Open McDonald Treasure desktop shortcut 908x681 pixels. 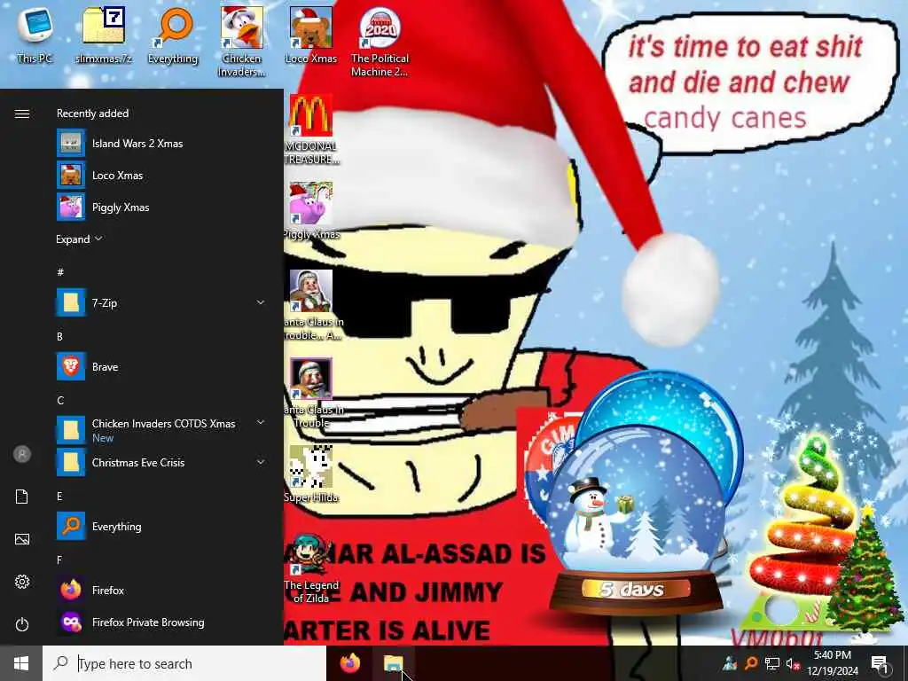point(311,129)
